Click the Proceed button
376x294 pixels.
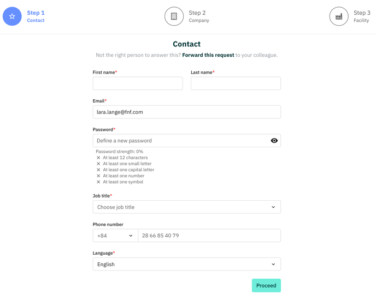click(266, 285)
